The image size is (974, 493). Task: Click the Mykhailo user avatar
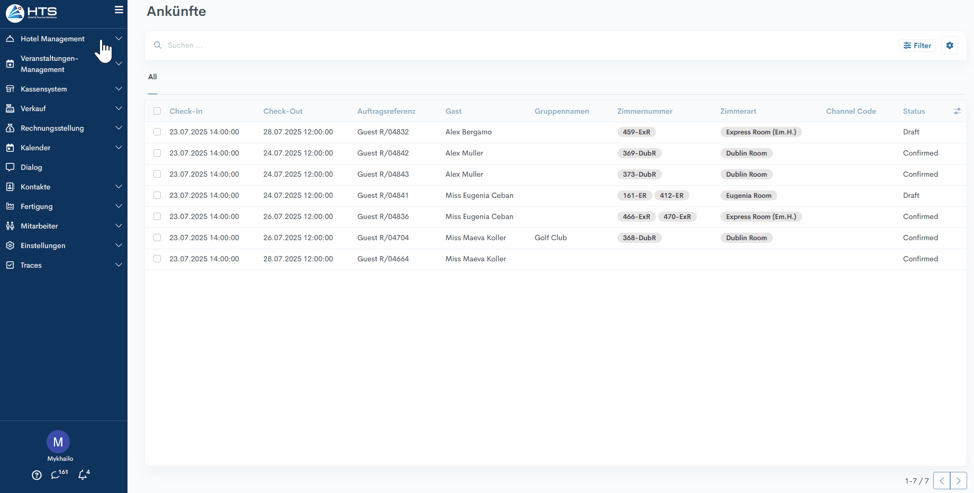[58, 442]
